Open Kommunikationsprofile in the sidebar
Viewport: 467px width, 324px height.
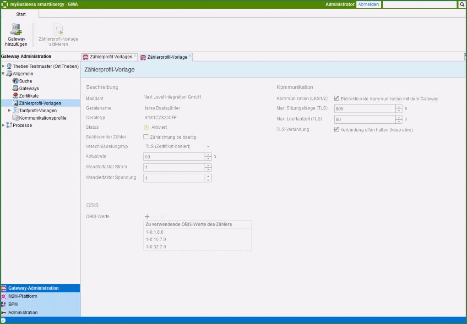coord(42,118)
